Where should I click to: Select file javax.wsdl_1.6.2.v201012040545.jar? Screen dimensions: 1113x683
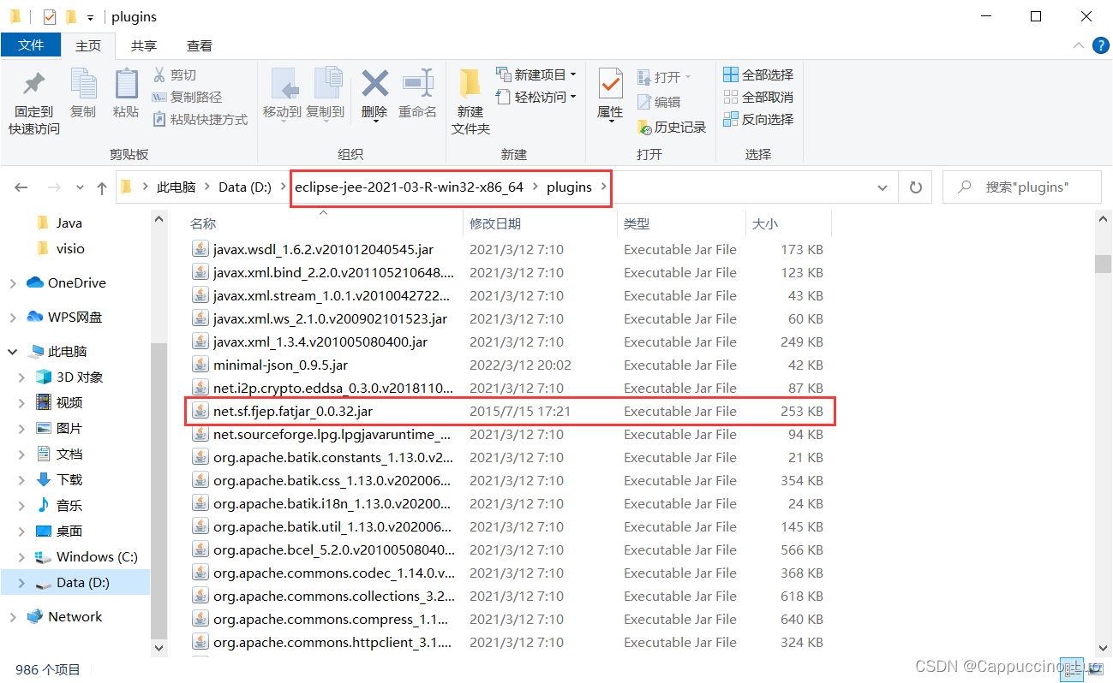coord(323,250)
